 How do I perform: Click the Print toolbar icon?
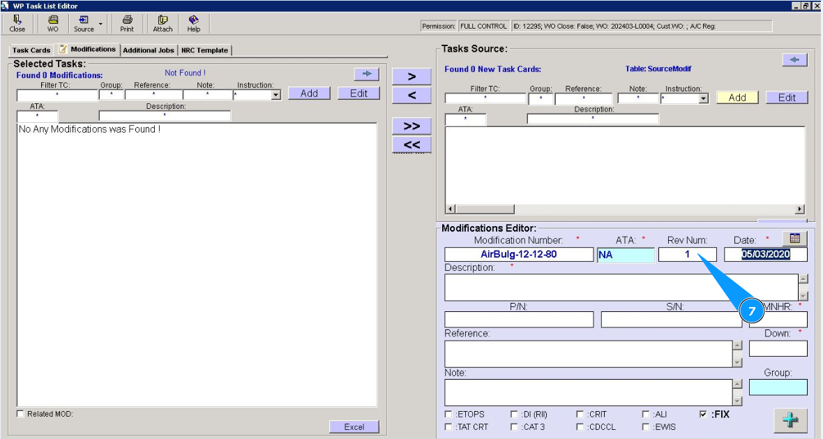click(127, 24)
